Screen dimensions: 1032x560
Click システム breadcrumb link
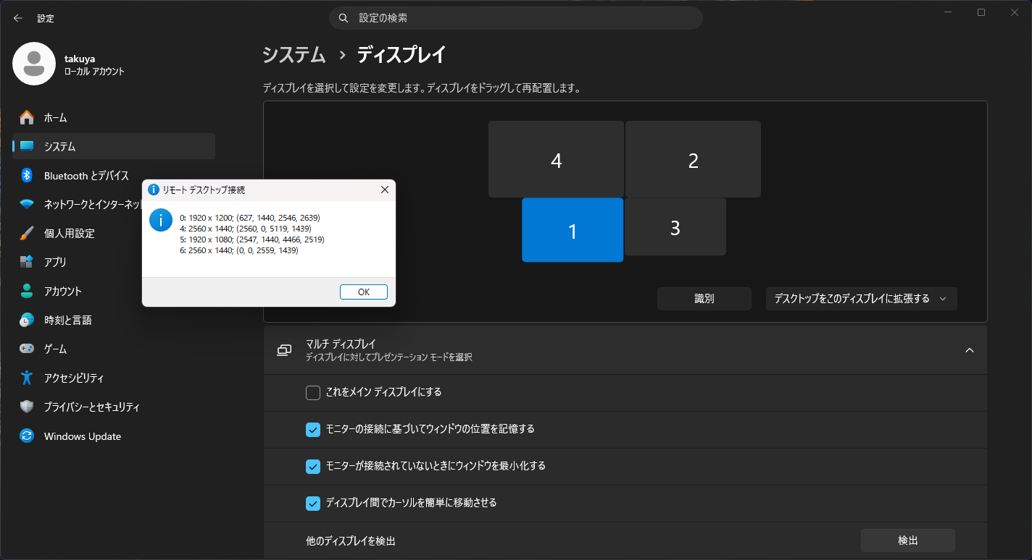[294, 54]
